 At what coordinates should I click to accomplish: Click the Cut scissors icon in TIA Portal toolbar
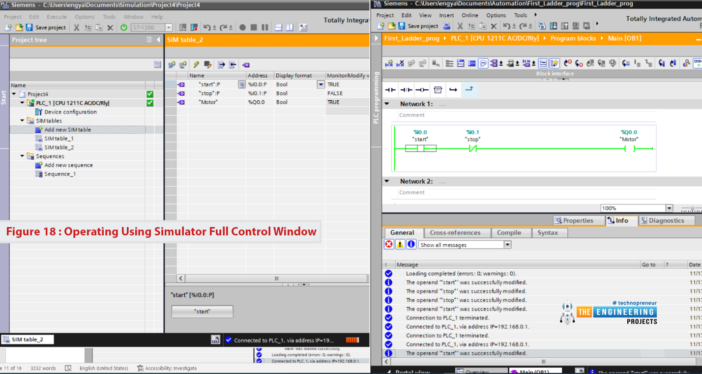click(x=460, y=26)
